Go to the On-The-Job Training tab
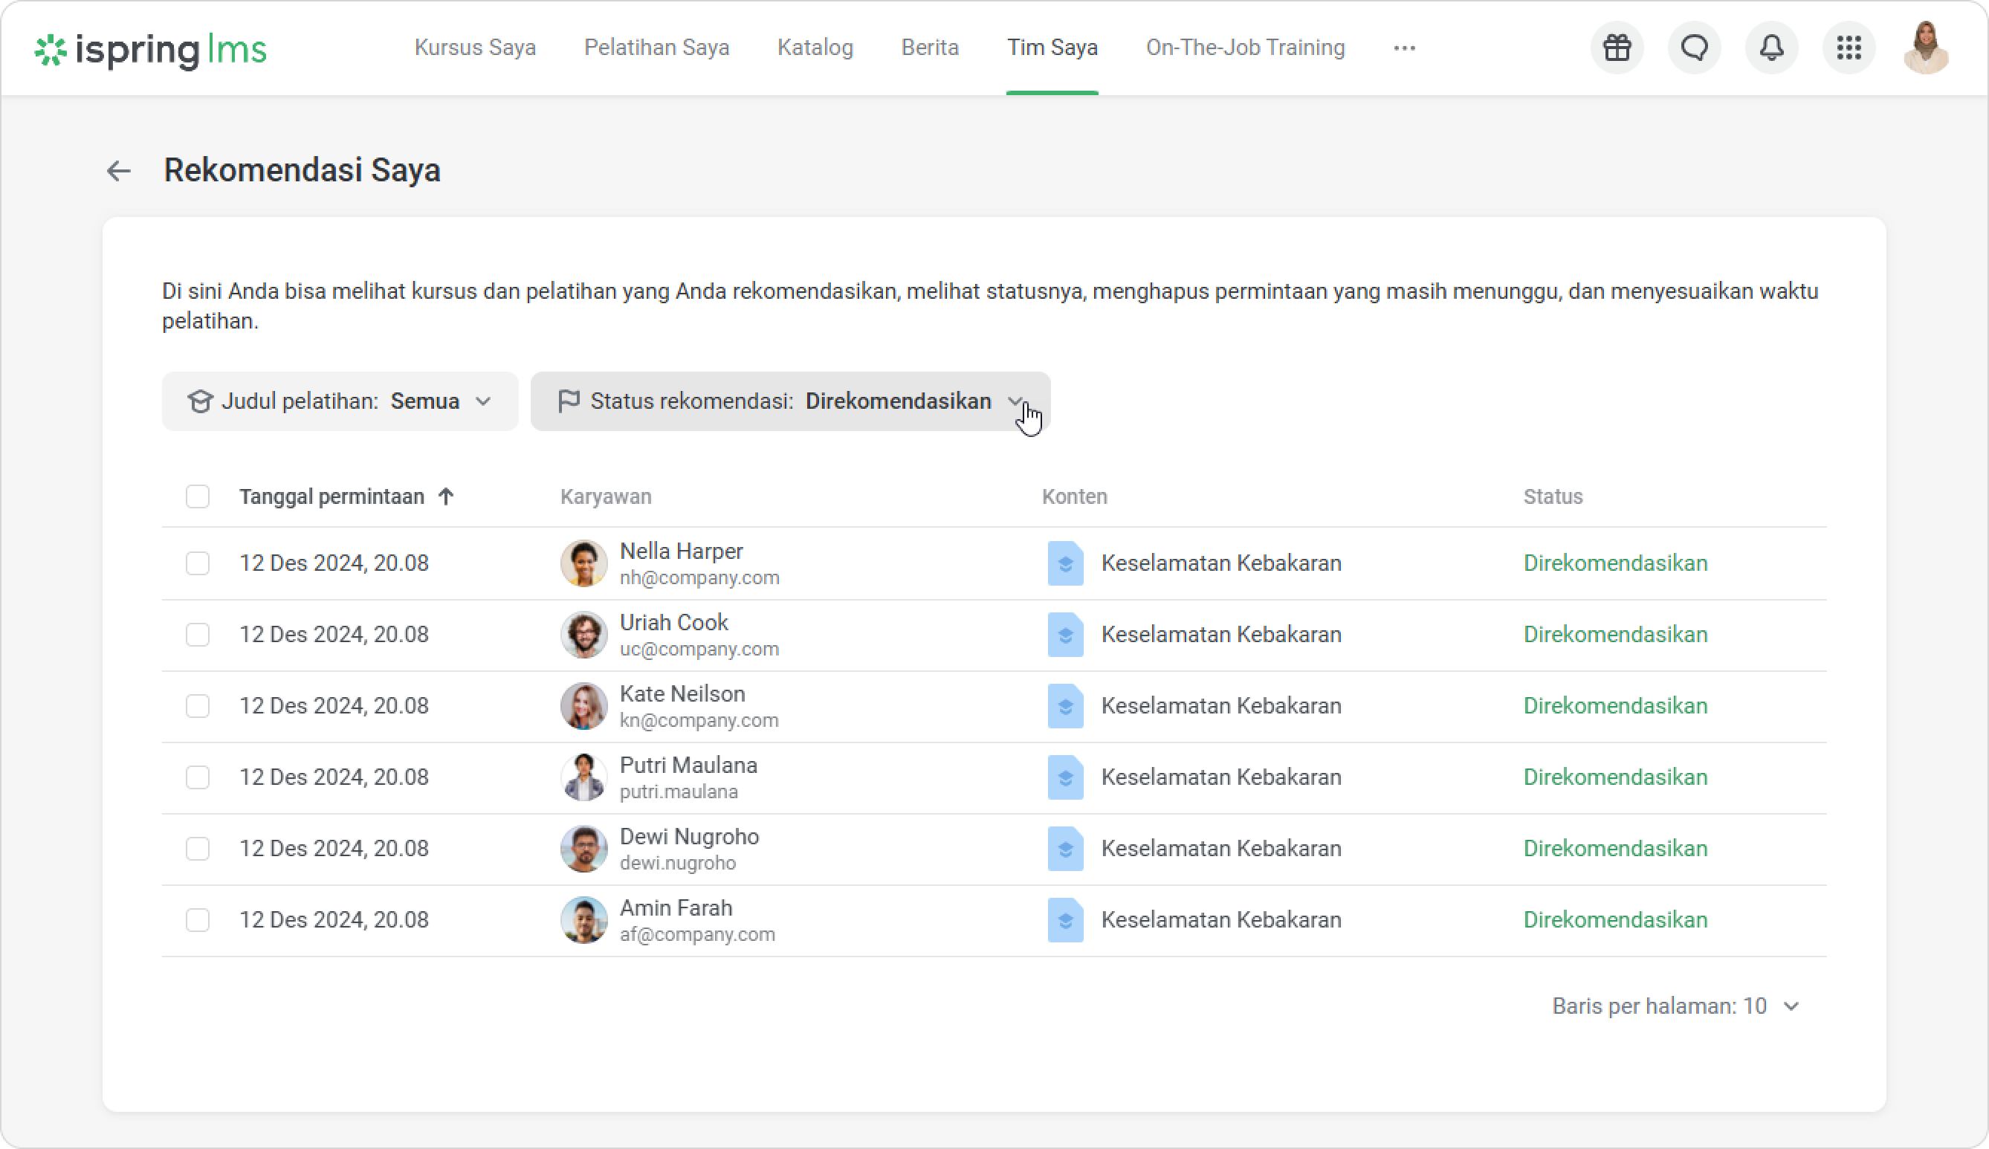The image size is (1989, 1149). tap(1244, 48)
